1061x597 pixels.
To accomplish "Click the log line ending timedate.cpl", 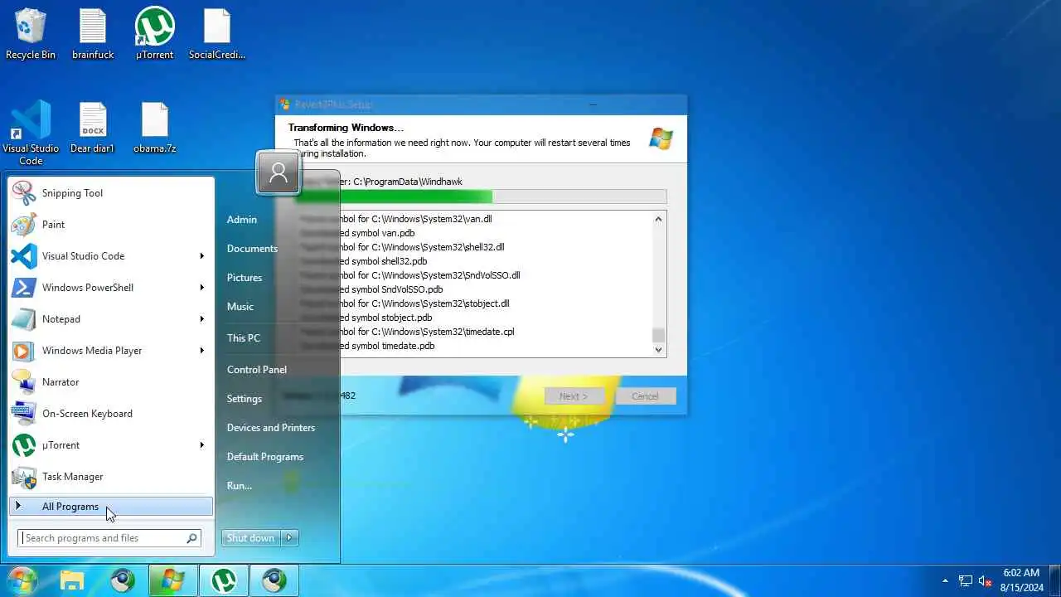I will 407,332.
